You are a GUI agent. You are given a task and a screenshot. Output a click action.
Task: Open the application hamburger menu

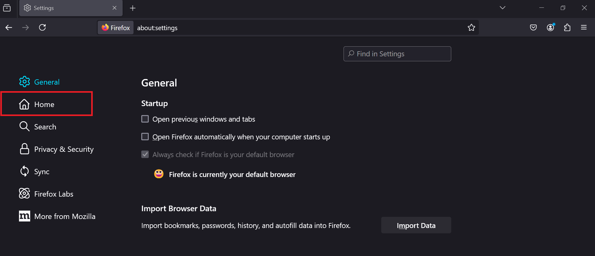click(584, 28)
